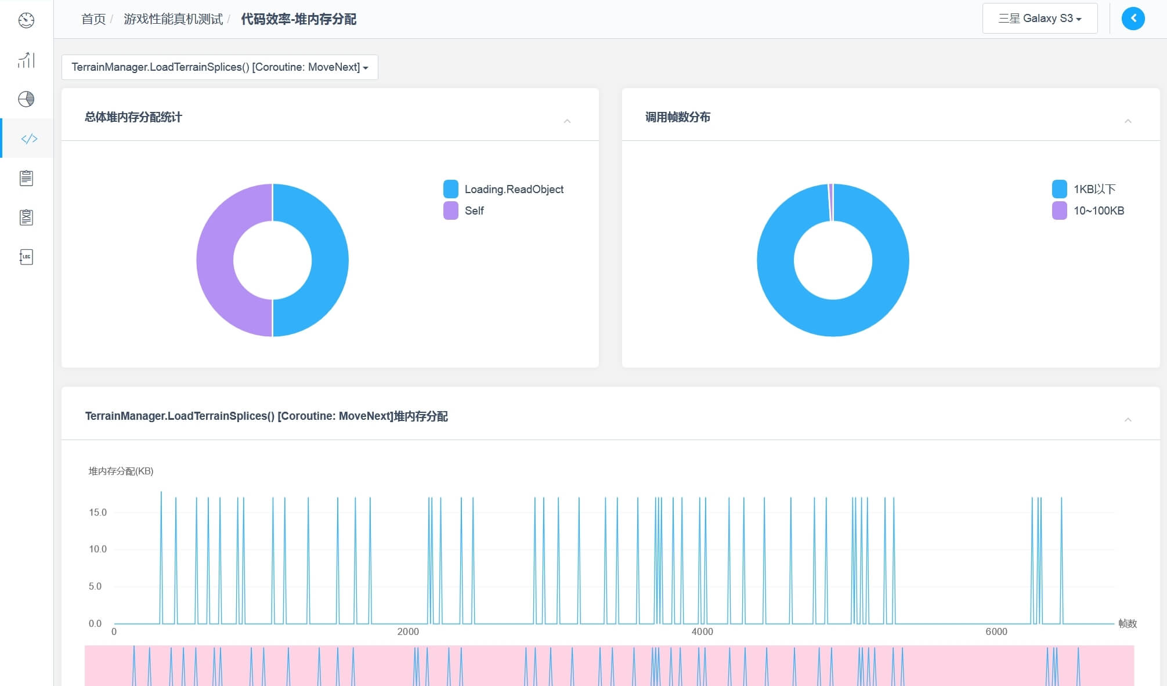Open the 三星 Galaxy S3 device dropdown
This screenshot has height=686, width=1167.
click(x=1039, y=19)
